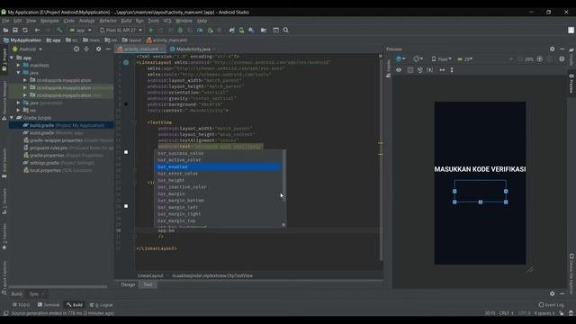Image resolution: width=576 pixels, height=324 pixels.
Task: Click the Search Everywhere magnifier icon
Action: point(286,30)
